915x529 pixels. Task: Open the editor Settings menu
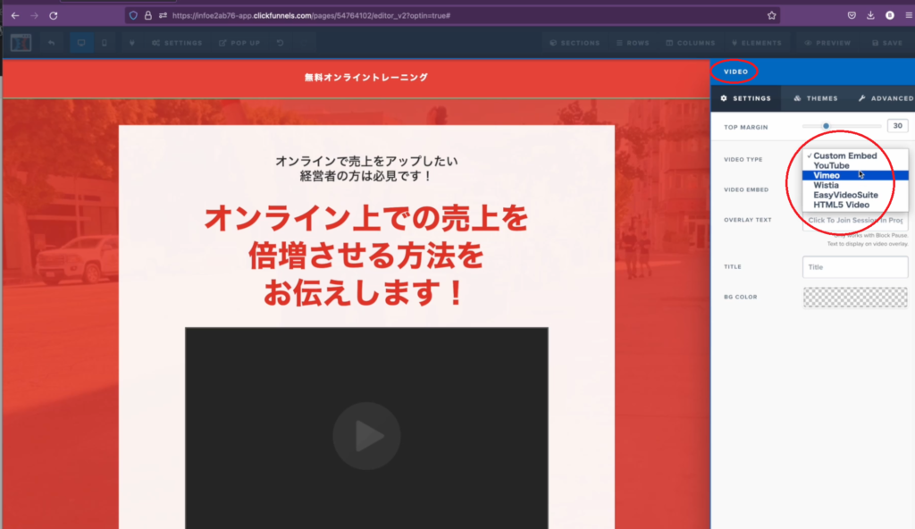coord(178,43)
